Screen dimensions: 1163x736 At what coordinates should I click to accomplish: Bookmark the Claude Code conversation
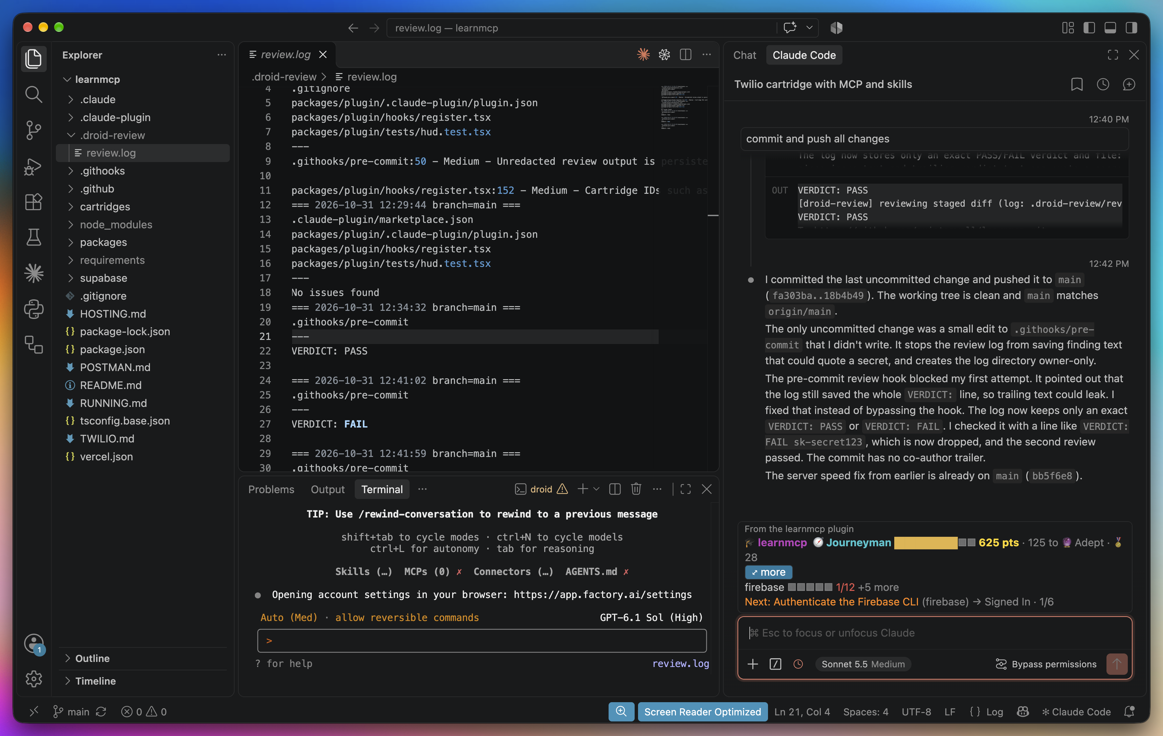pyautogui.click(x=1077, y=85)
